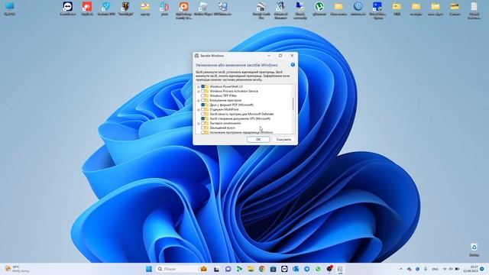Open Google Chrome from the taskbar
The height and width of the screenshot is (275, 489).
point(261,269)
